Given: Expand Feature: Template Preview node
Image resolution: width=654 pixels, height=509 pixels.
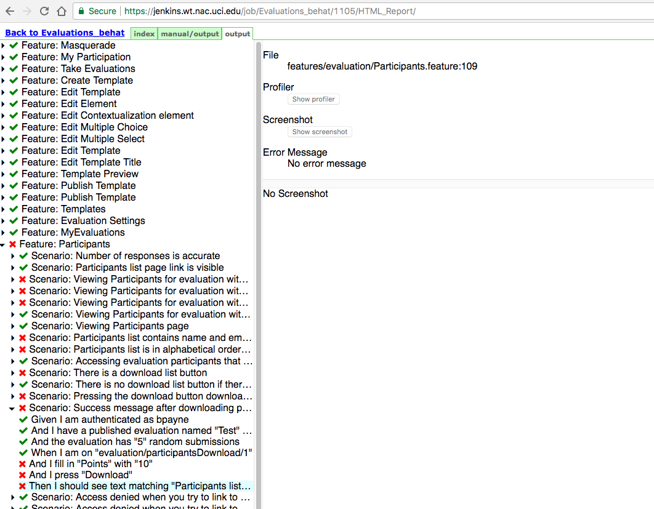Looking at the screenshot, I should coord(3,174).
